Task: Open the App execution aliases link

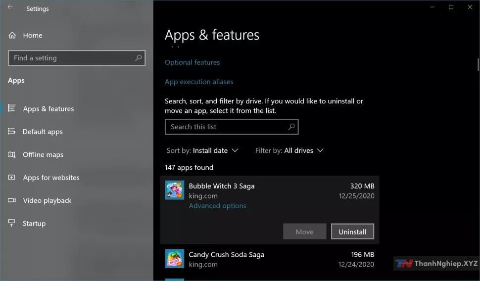Action: (199, 82)
